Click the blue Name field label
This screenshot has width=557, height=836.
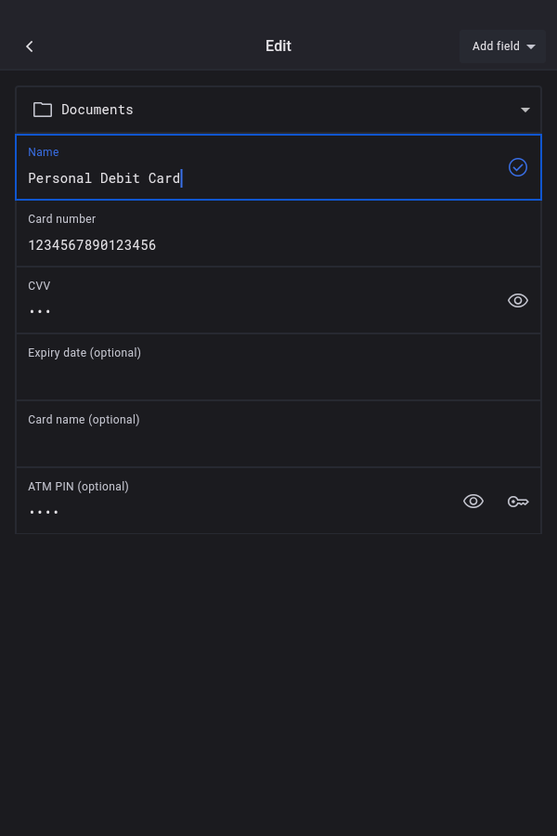(x=44, y=152)
